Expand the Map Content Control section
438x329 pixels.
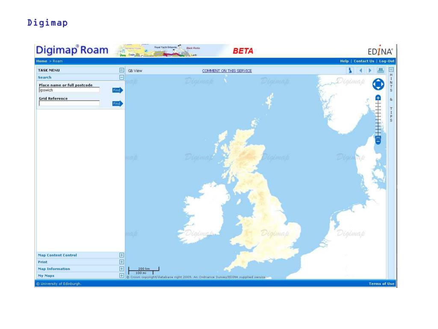[121, 255]
